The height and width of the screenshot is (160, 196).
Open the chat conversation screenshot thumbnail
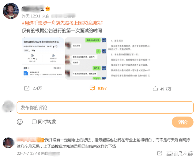pos(86,59)
